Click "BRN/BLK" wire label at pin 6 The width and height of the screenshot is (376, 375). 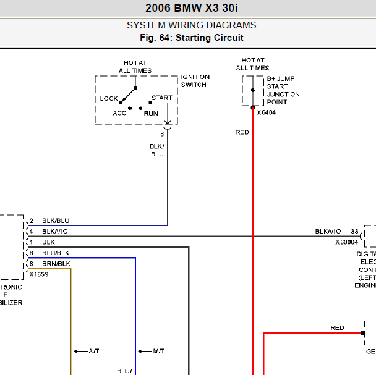[x=56, y=264]
